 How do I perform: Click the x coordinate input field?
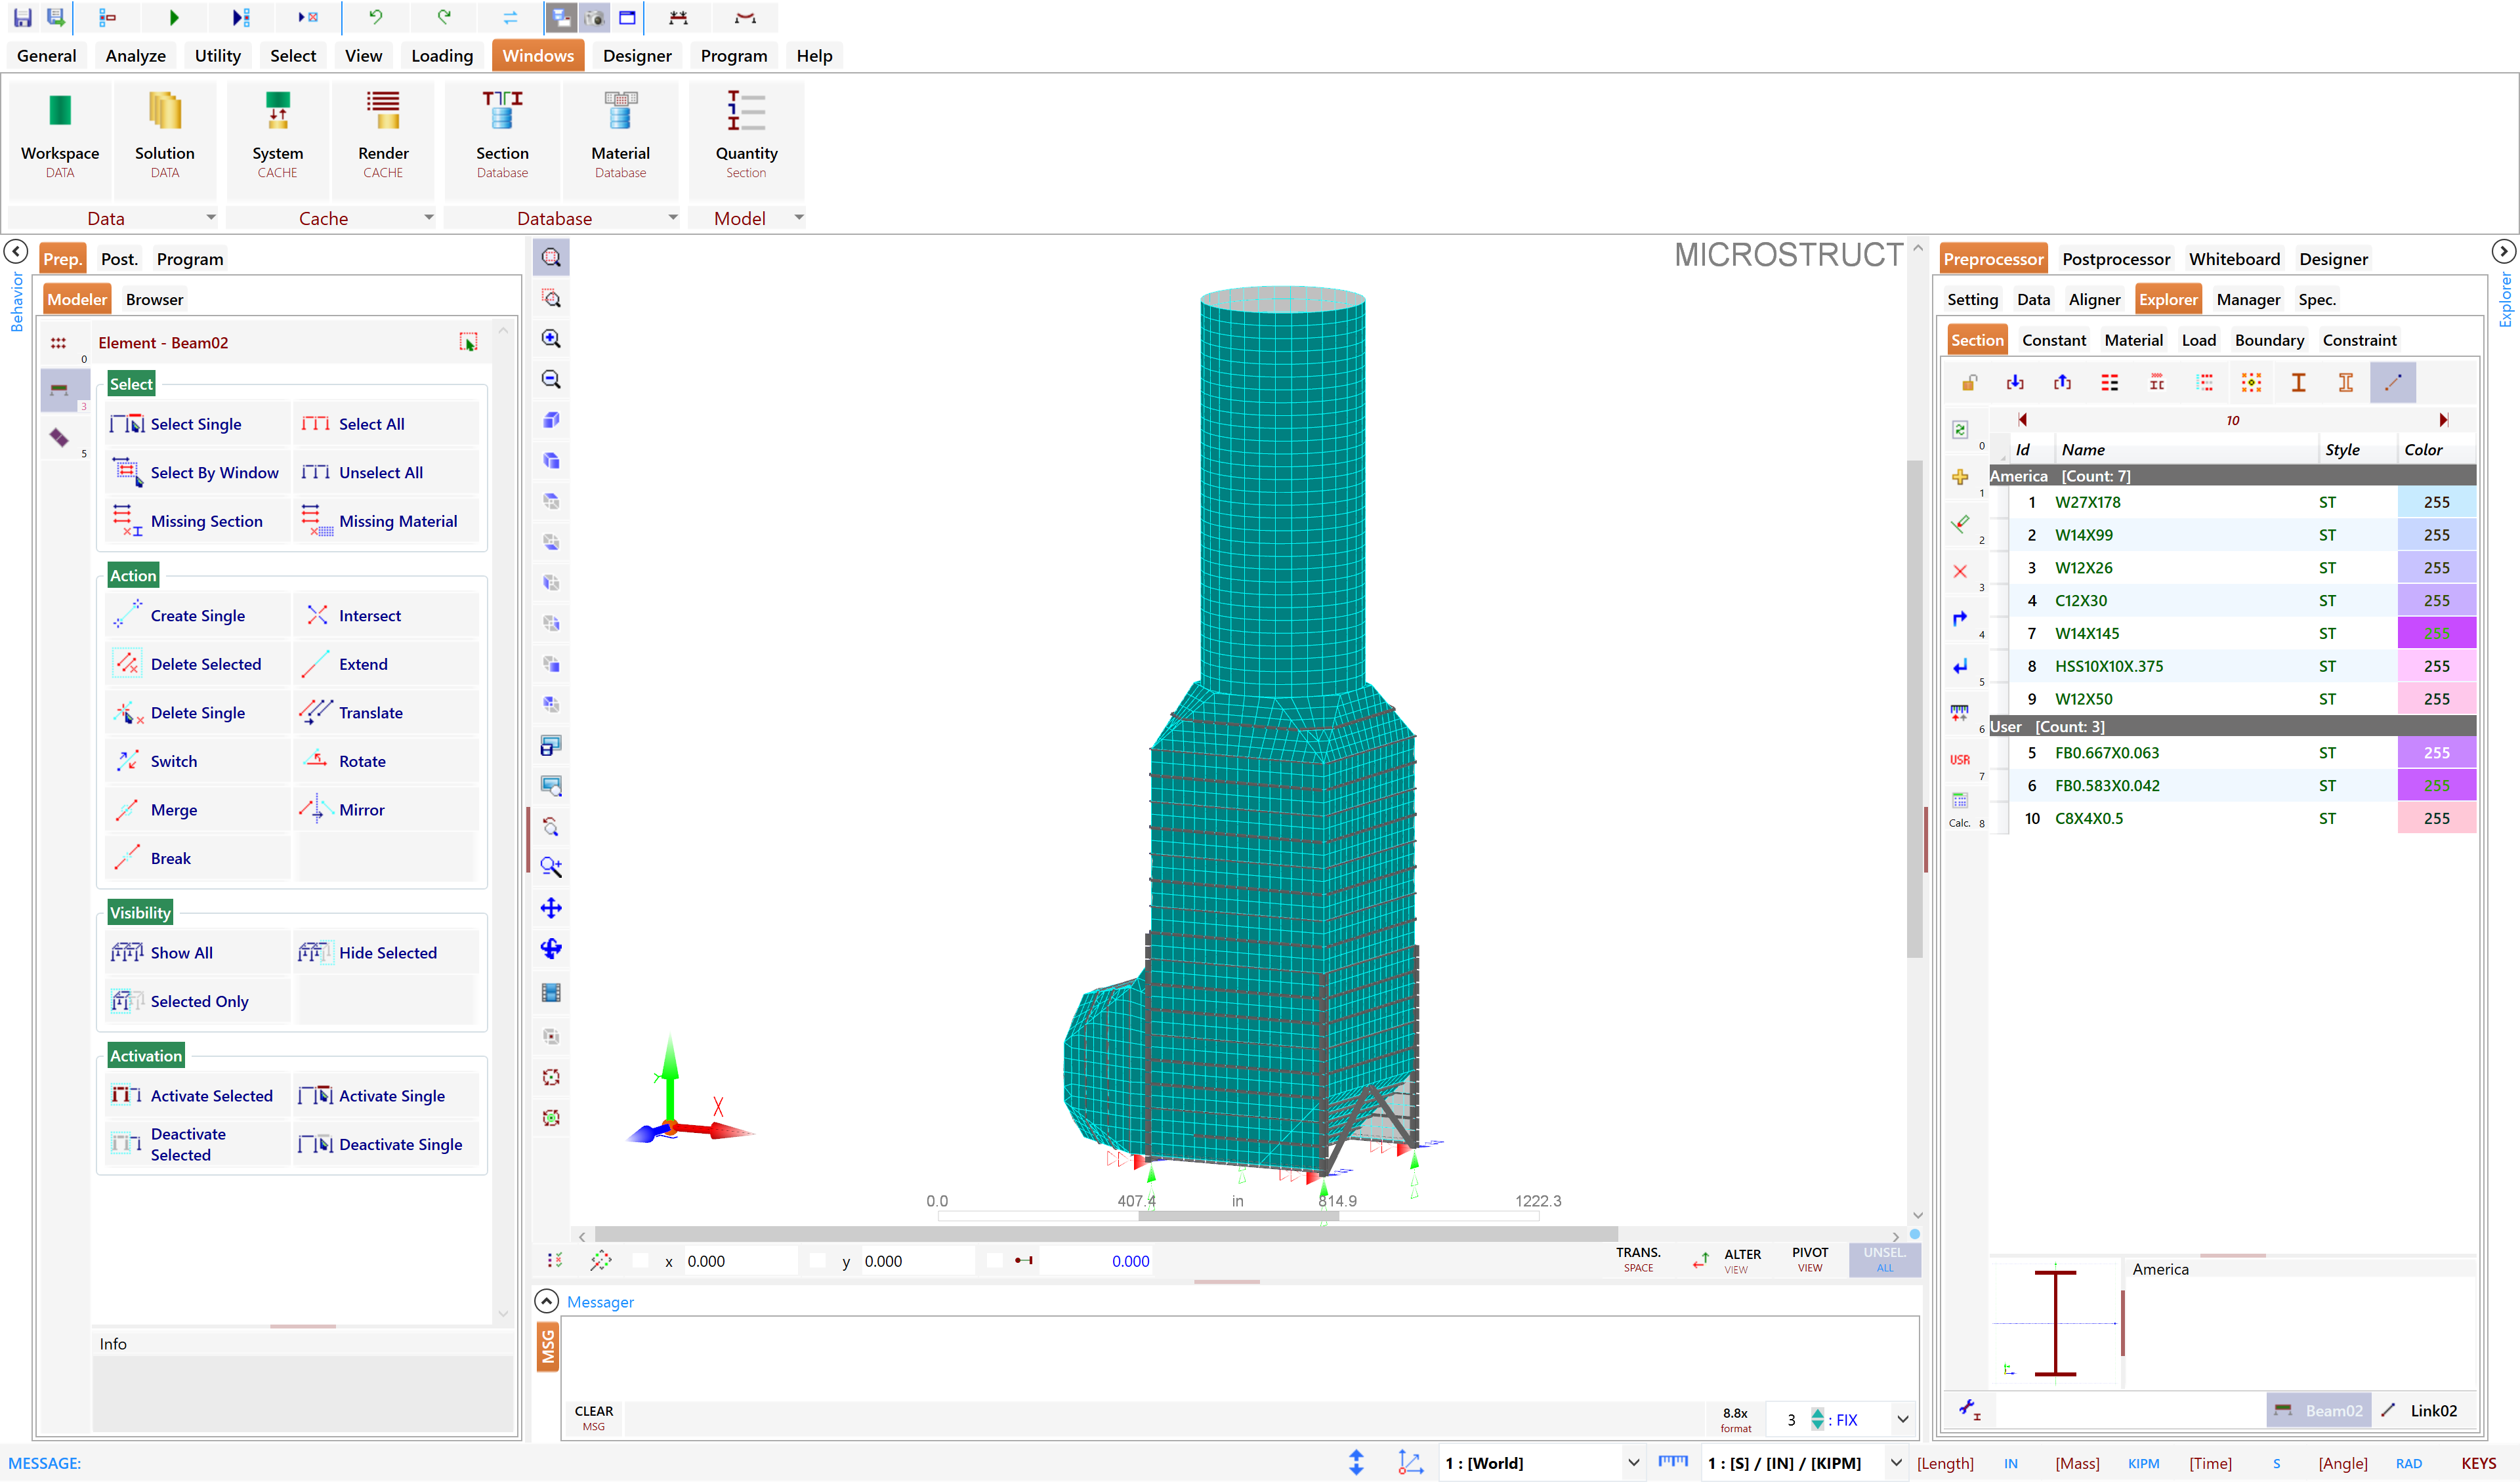pyautogui.click(x=740, y=1261)
